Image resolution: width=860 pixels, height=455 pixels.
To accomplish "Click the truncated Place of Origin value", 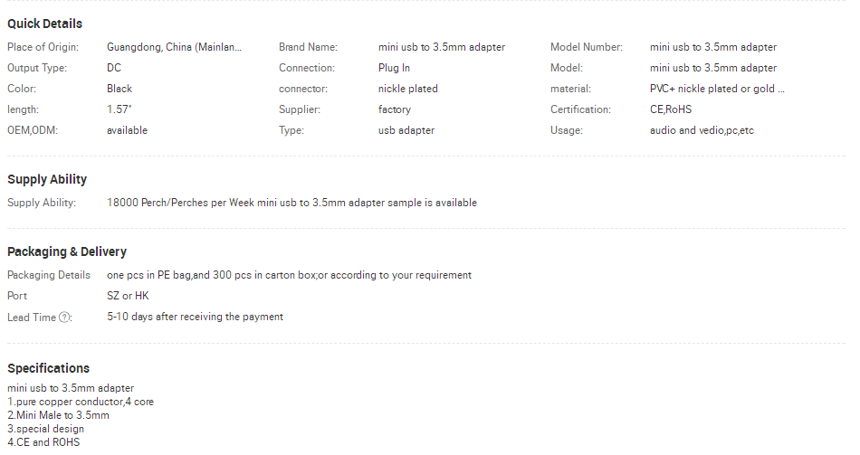I will (x=174, y=47).
